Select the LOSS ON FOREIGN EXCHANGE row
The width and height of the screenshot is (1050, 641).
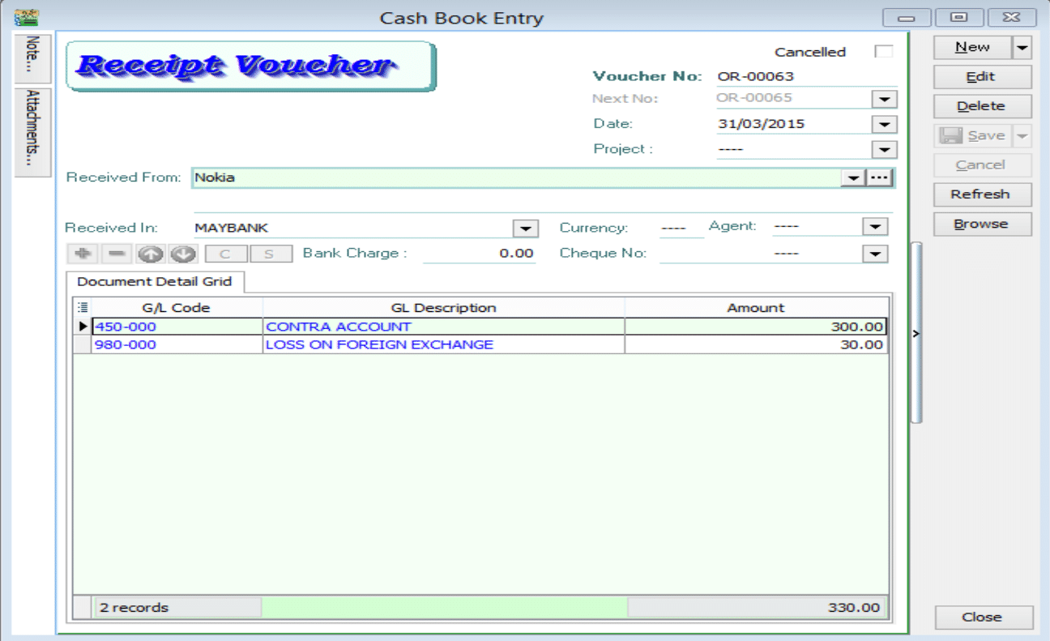(x=379, y=344)
